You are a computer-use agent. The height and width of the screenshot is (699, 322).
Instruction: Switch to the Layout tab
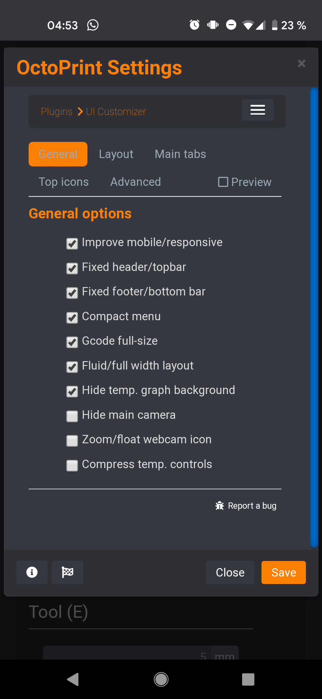click(116, 154)
